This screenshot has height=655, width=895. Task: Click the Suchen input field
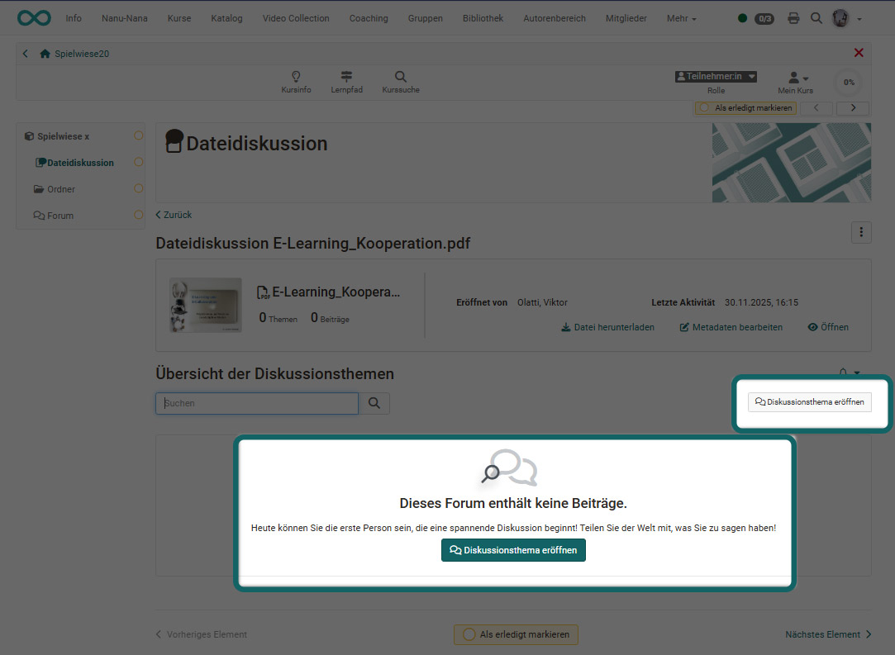[257, 403]
